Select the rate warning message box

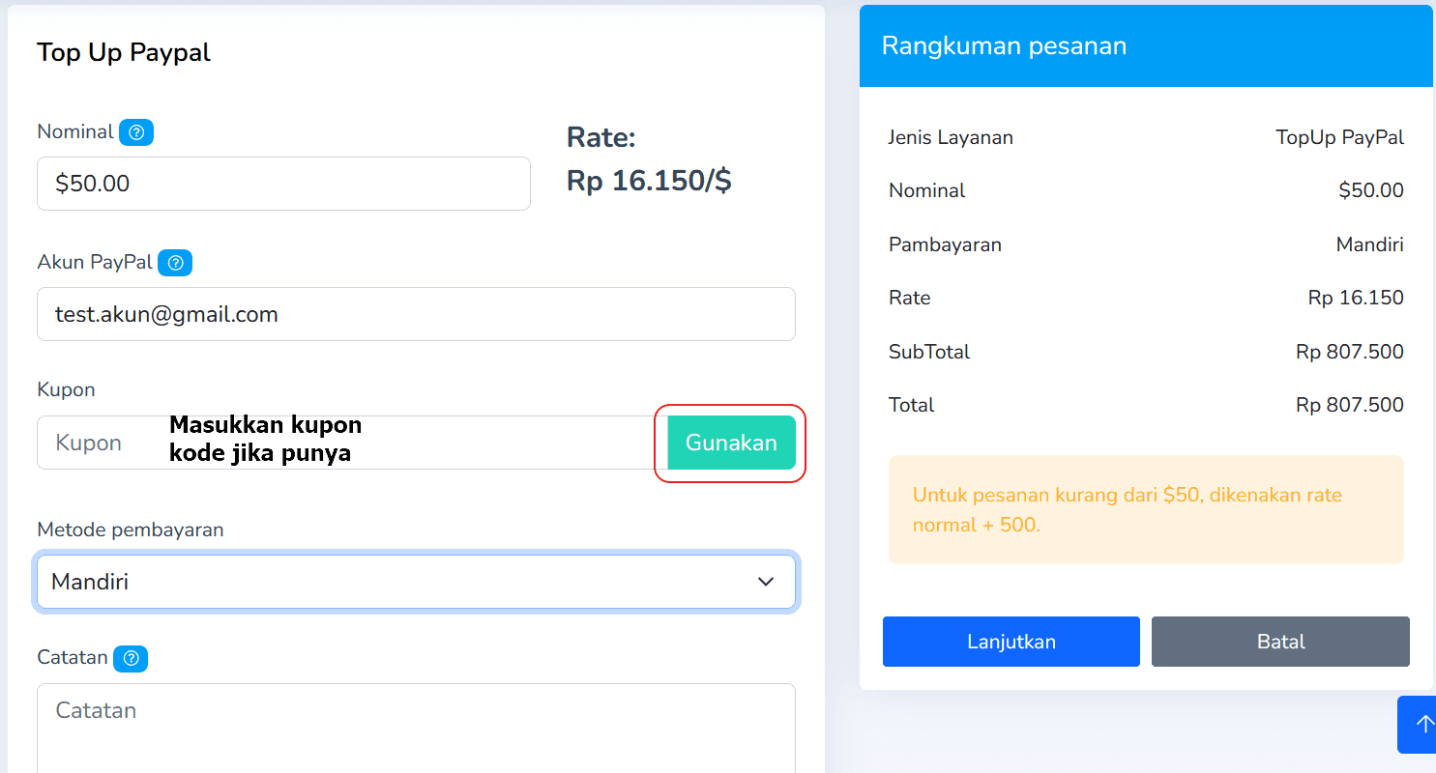1145,509
